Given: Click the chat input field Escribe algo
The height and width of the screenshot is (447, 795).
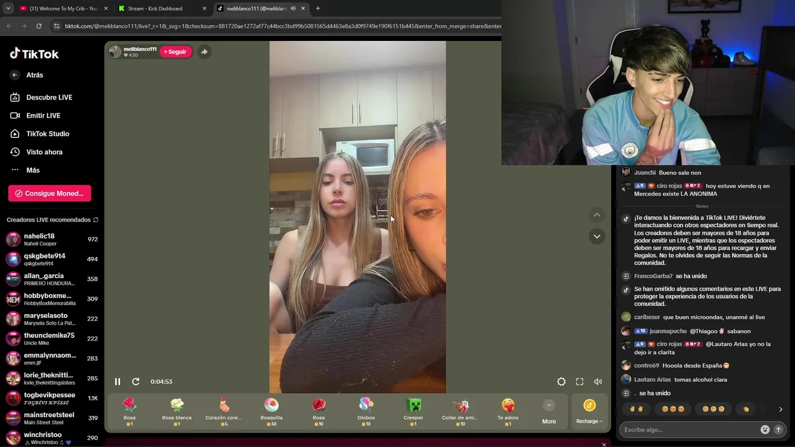Looking at the screenshot, I should (x=690, y=430).
